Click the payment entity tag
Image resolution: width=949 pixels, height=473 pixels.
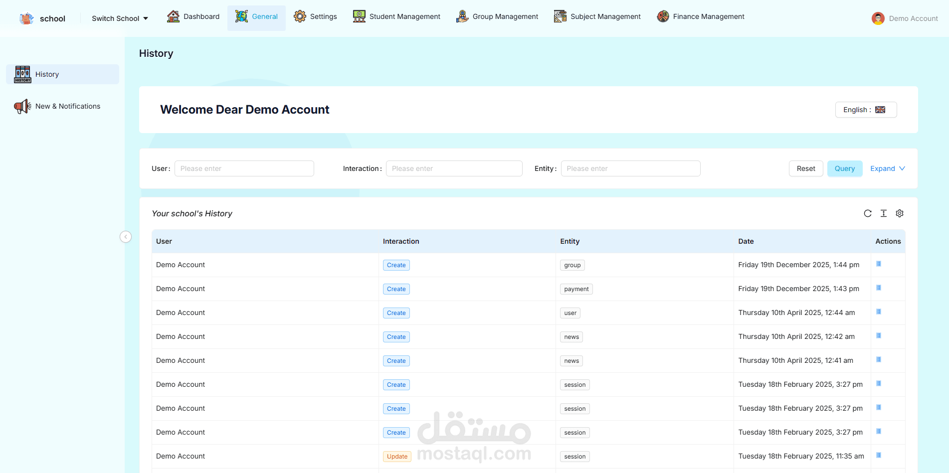coord(576,289)
